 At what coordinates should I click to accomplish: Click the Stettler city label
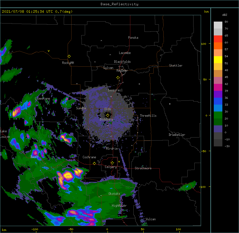click(x=176, y=66)
